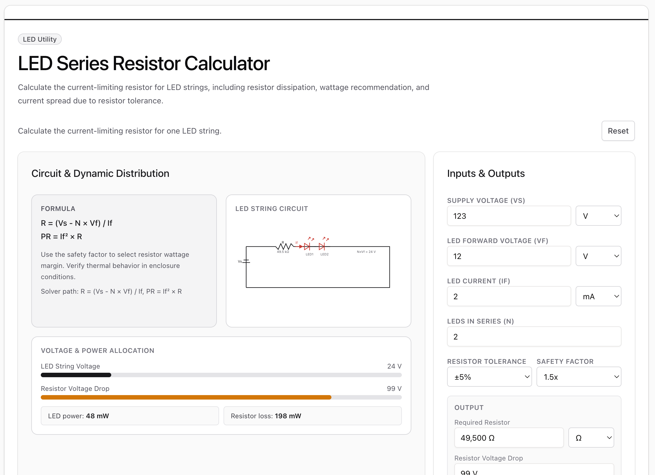The height and width of the screenshot is (475, 655).
Task: Click the Required Resistor output field
Action: coord(509,438)
